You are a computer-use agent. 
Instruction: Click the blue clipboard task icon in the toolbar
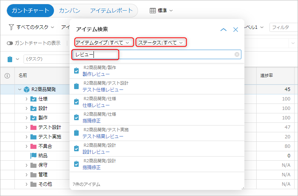[10, 59]
